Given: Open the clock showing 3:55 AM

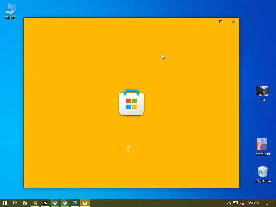Looking at the screenshot, I should click(253, 203).
